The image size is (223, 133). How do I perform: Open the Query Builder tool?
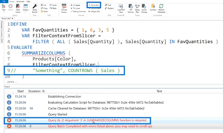tap(35, 8)
